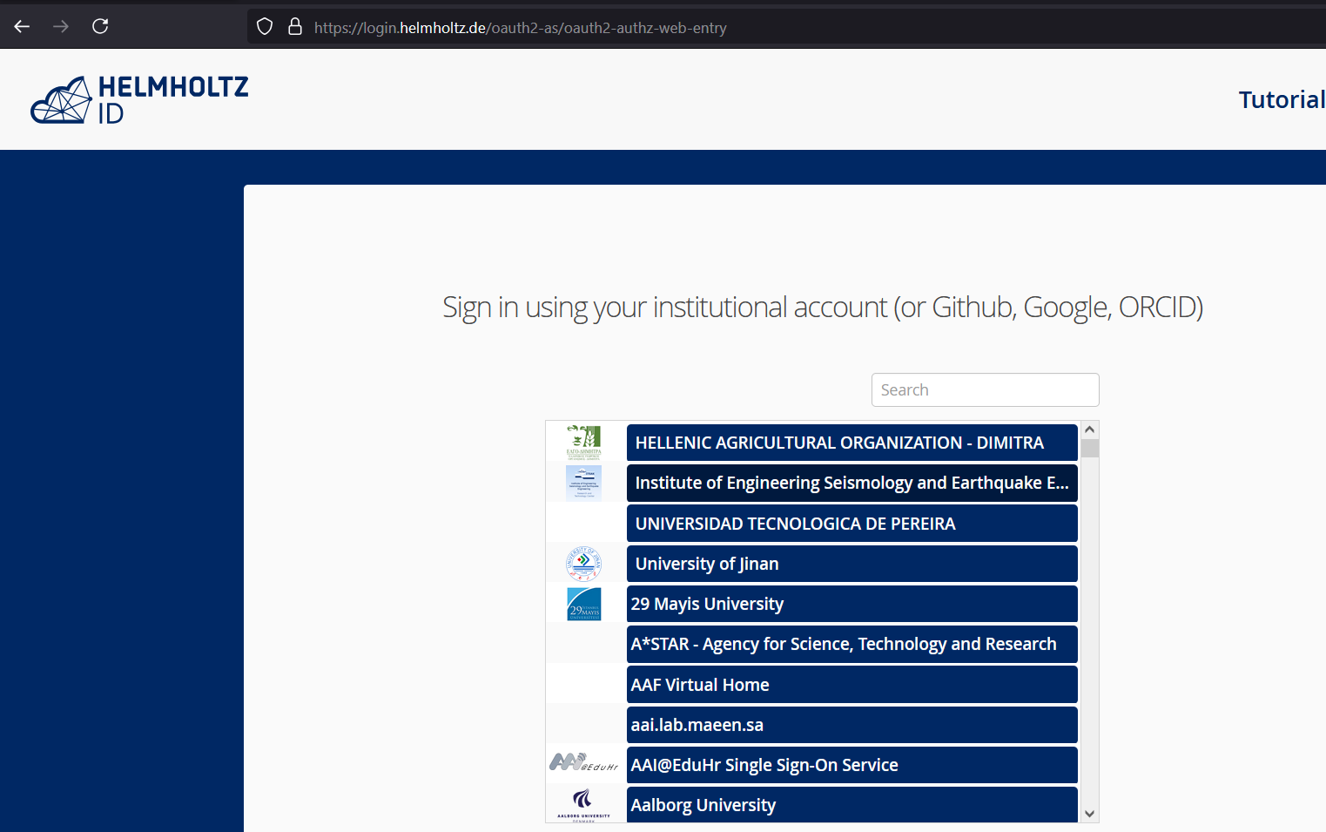Focus the institution Search field
1326x832 pixels.
985,389
